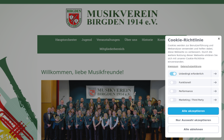Click the Funktionell label text
Image resolution: width=224 pixels, height=140 pixels.
click(x=185, y=83)
